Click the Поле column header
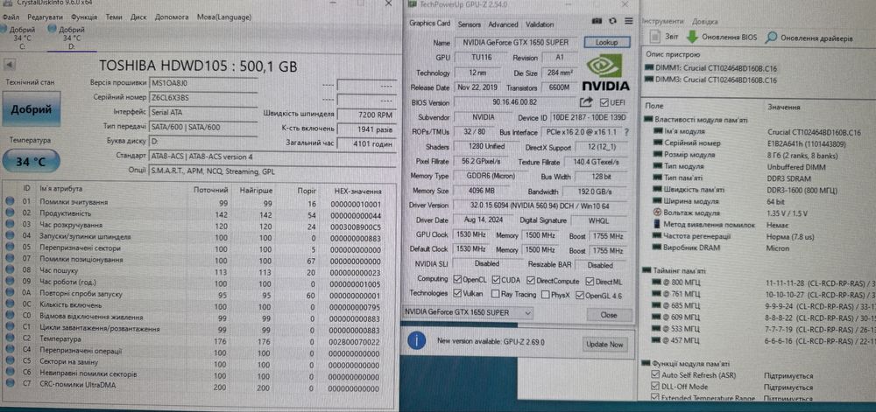 tap(654, 106)
